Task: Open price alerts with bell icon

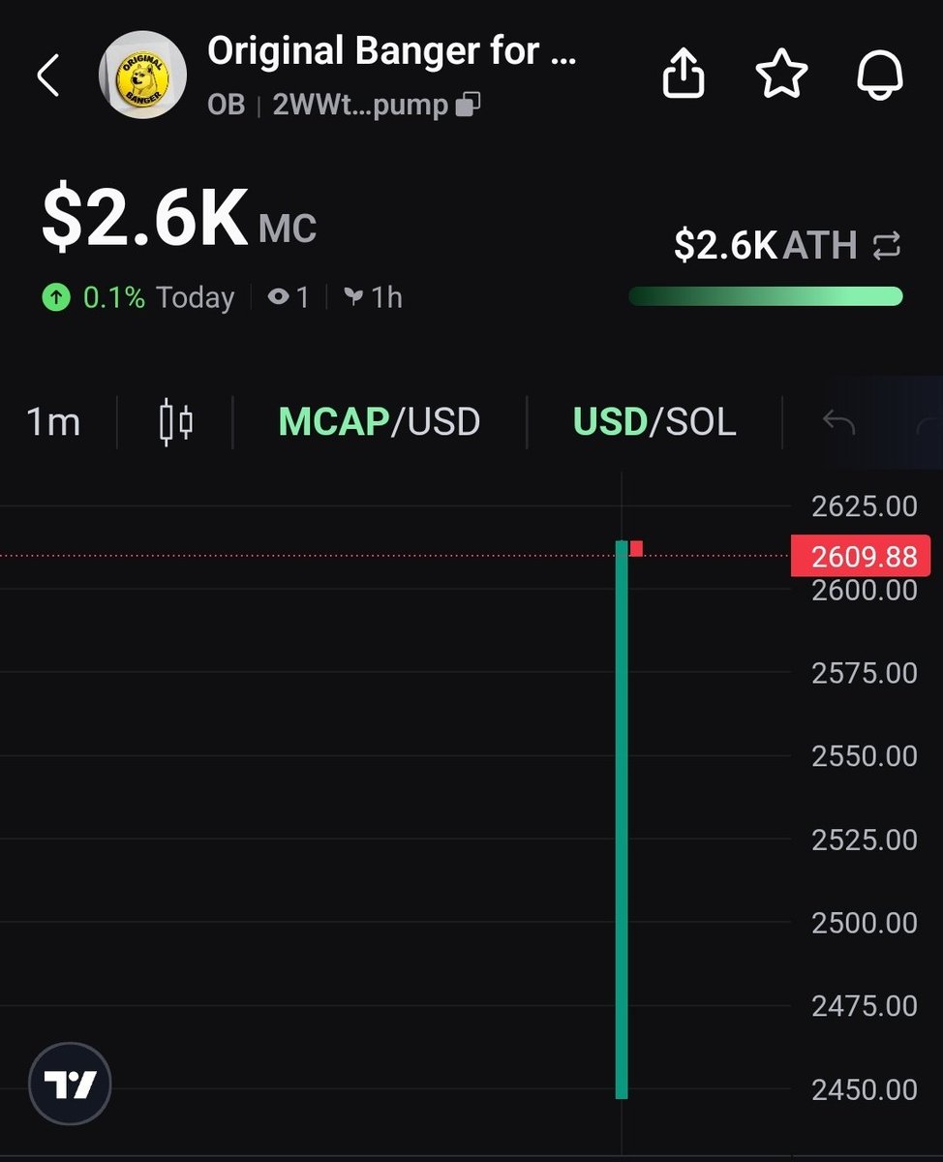Action: (x=880, y=75)
